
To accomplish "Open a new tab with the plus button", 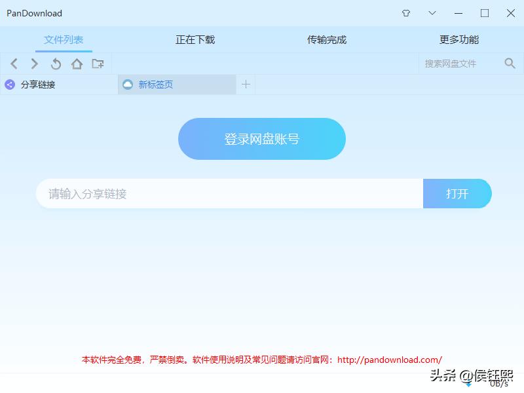I will tap(246, 84).
